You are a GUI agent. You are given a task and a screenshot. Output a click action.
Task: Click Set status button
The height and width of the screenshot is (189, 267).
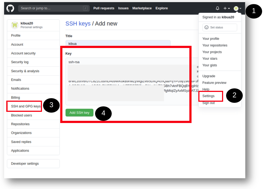(220, 28)
